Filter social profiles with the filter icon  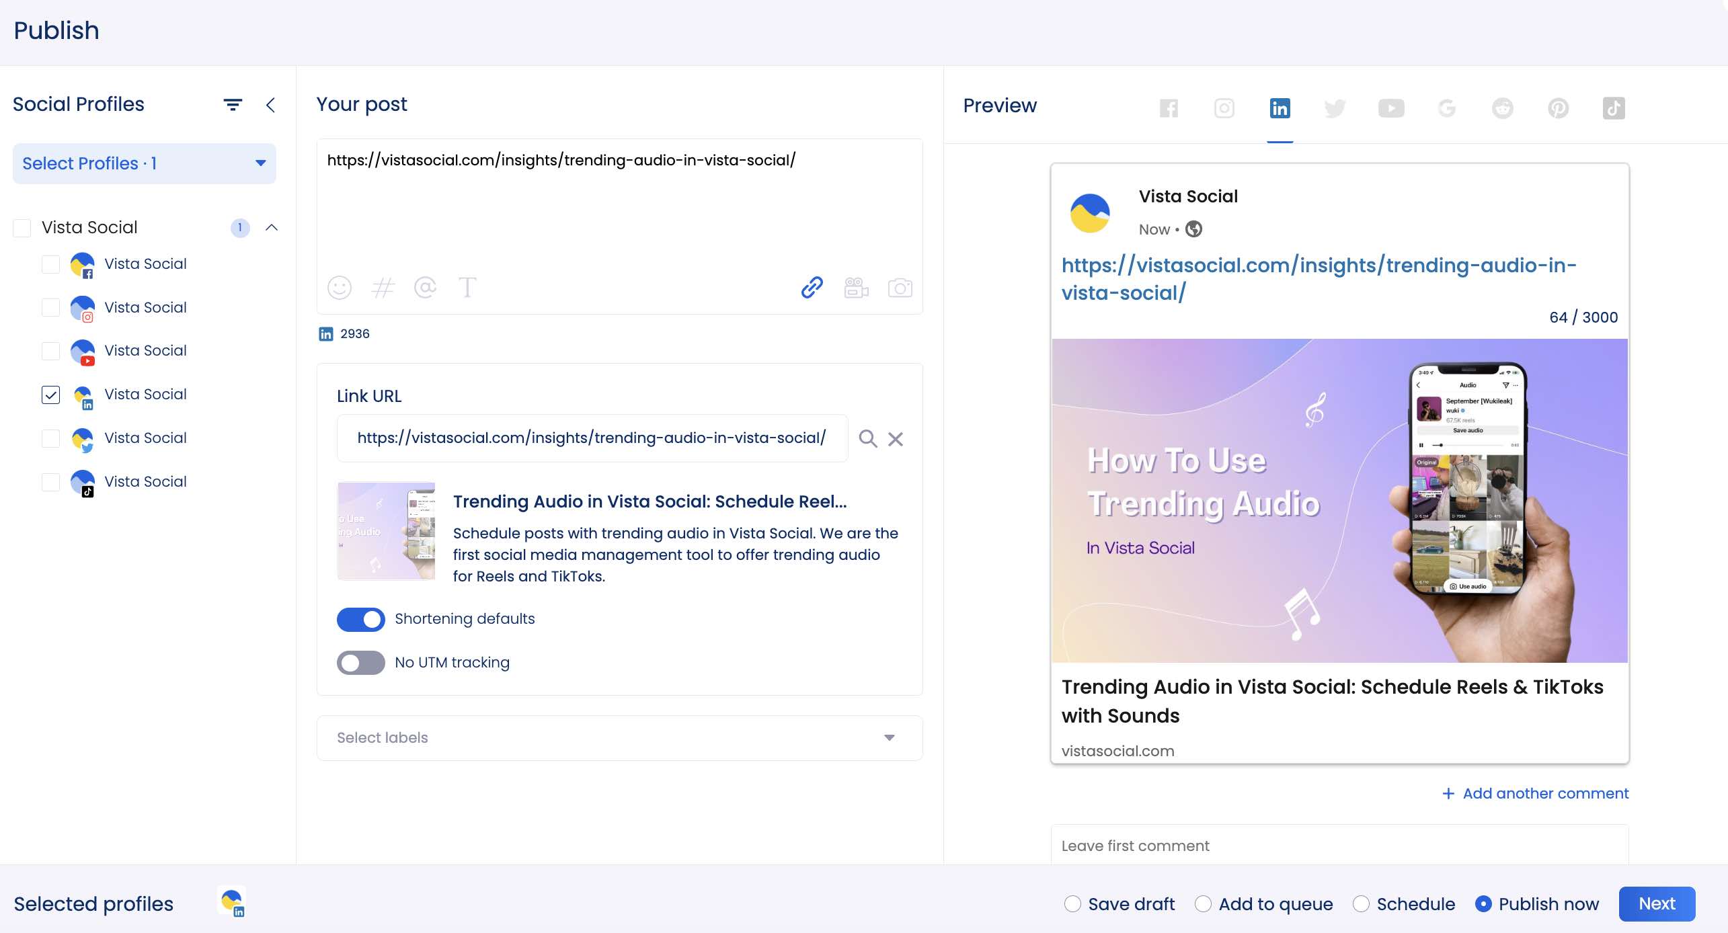[x=232, y=104]
